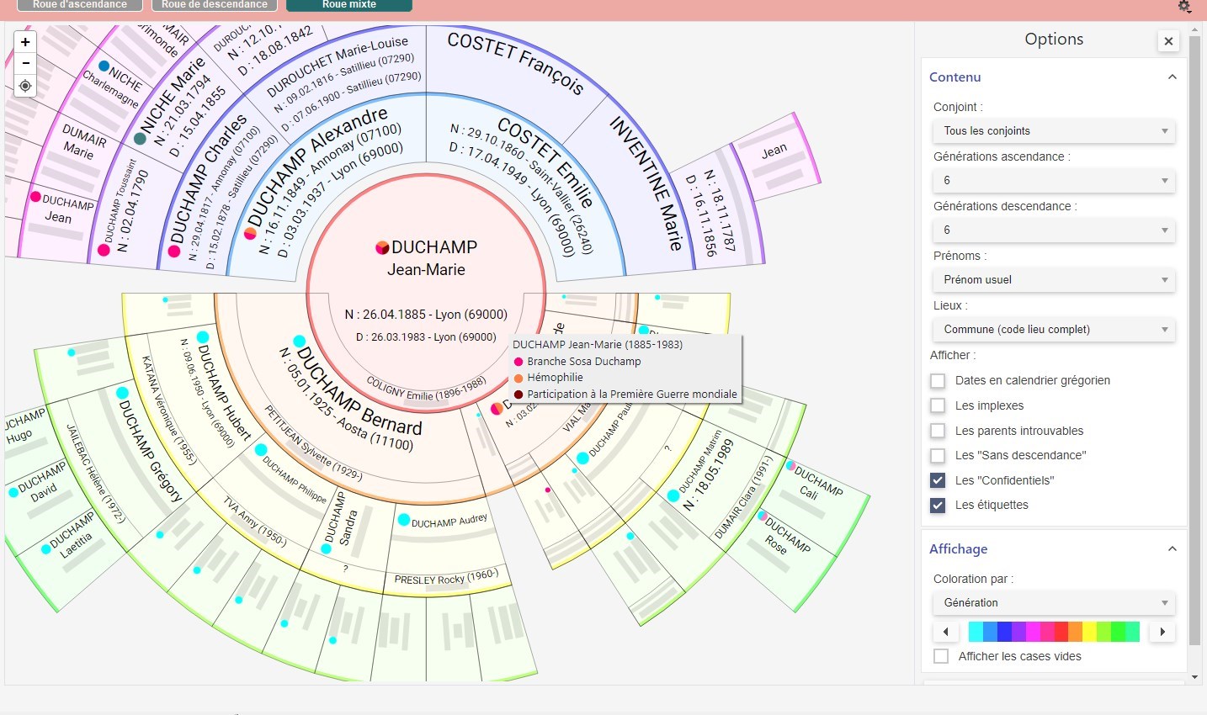The width and height of the screenshot is (1207, 715).
Task: Switch to Roue d'ascendance tab
Action: 80,5
